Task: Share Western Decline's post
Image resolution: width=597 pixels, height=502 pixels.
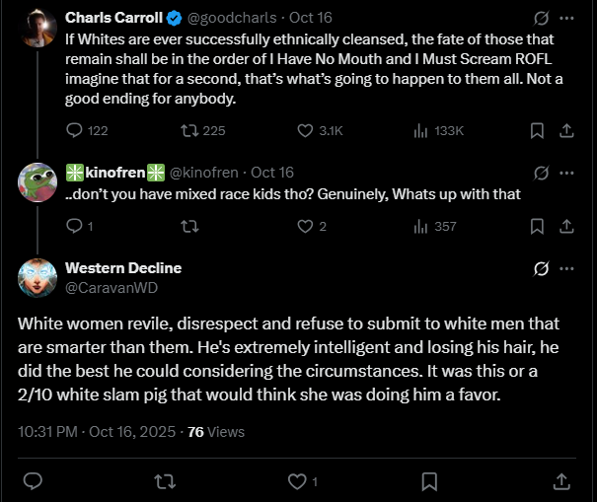Action: tap(561, 481)
